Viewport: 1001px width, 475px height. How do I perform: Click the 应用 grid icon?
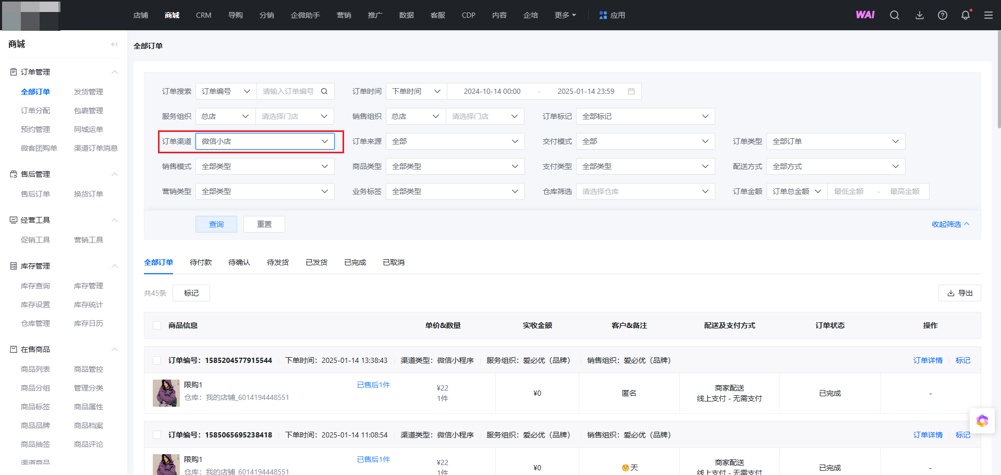coord(603,15)
